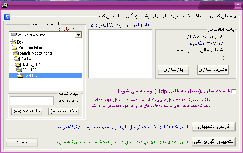Image resolution: width=243 pixels, height=153 pixels.
Task: Click the شاخه جدید (روز) button
Action: pos(64,111)
